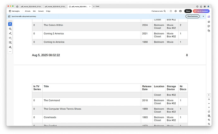Launch Ask AI Assistant
This screenshot has width=218, height=134.
201,11
